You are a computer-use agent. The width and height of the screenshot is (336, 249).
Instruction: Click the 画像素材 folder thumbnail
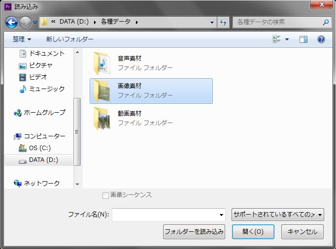tap(102, 91)
